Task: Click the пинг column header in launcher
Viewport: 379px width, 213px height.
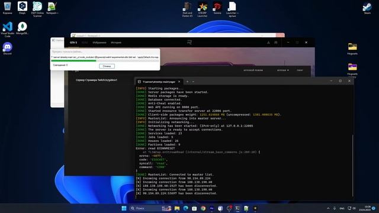Action: [300, 70]
